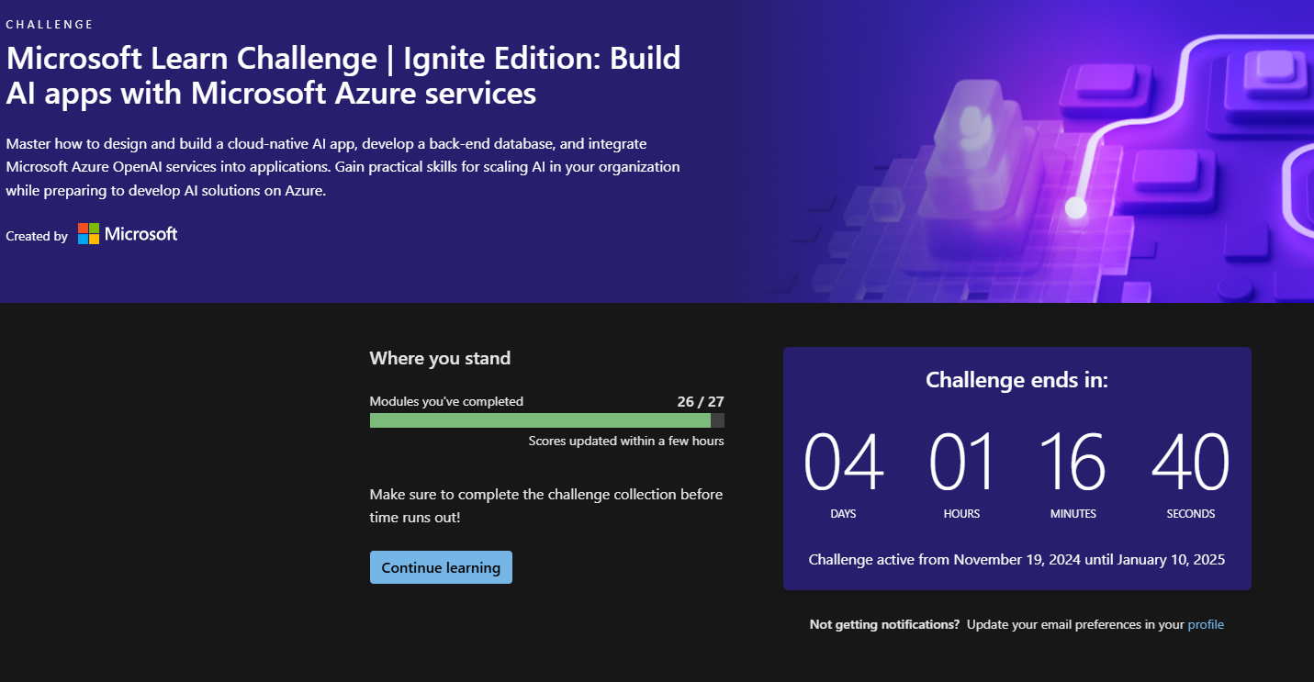
Task: Click the 04 days countdown number
Action: 843,463
